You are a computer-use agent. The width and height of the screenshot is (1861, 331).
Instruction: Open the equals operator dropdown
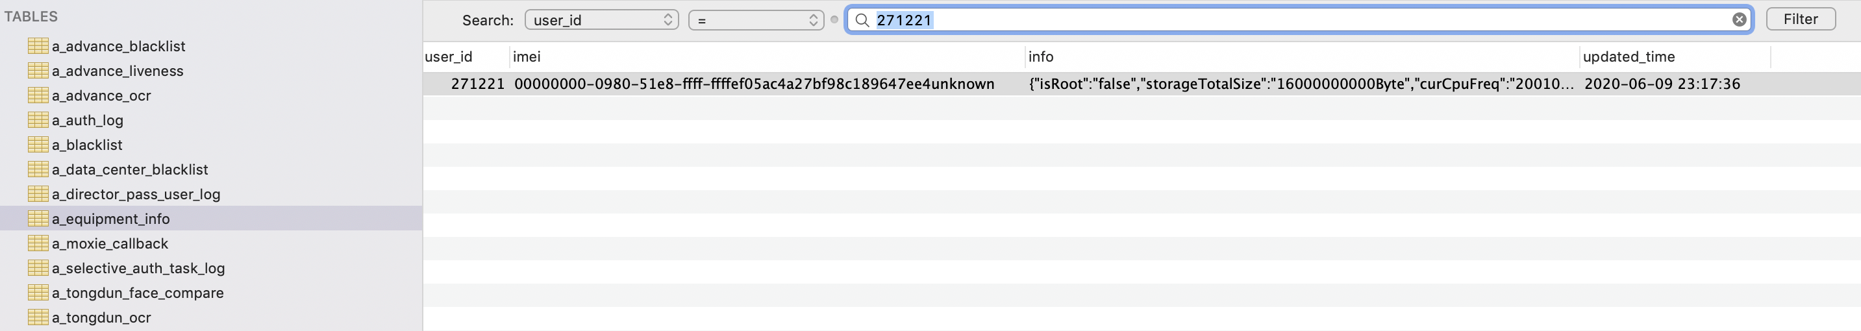tap(756, 19)
